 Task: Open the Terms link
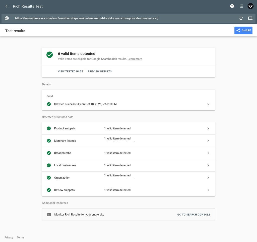tap(21, 237)
